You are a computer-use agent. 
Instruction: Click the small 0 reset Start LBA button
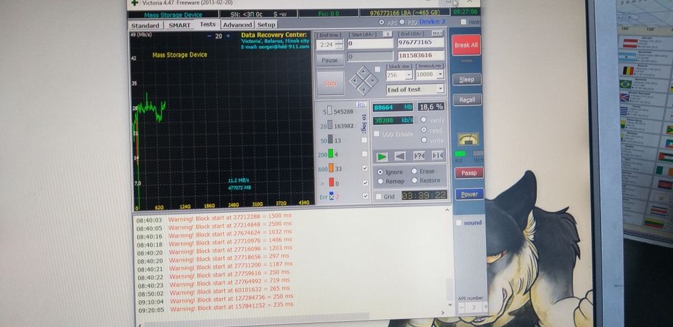coord(388,34)
